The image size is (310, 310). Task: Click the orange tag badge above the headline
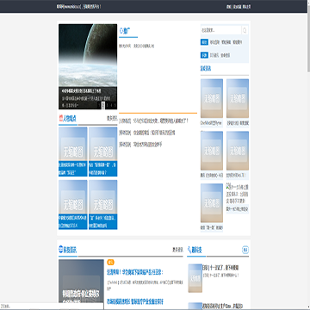click(110, 262)
